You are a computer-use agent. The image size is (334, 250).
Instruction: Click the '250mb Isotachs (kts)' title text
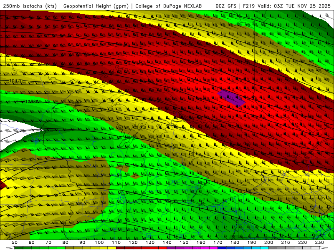coord(30,6)
